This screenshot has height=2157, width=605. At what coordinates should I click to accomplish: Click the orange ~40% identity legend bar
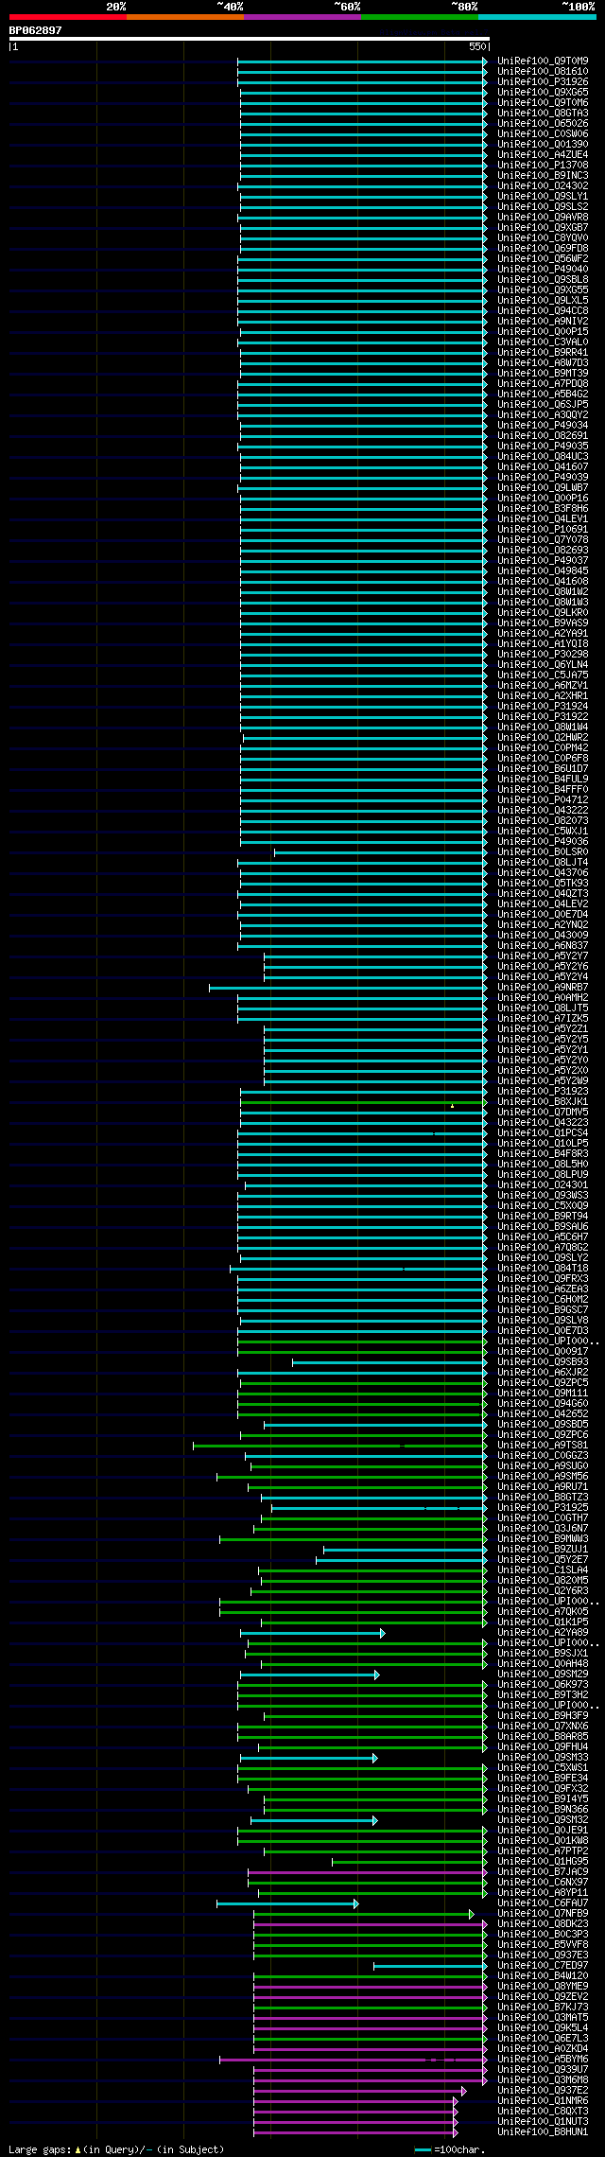185,17
